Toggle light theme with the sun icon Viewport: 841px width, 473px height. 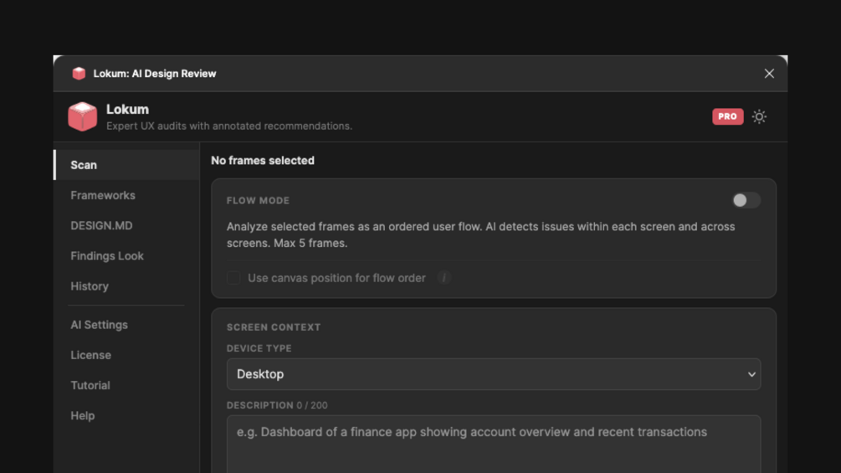[x=759, y=116]
